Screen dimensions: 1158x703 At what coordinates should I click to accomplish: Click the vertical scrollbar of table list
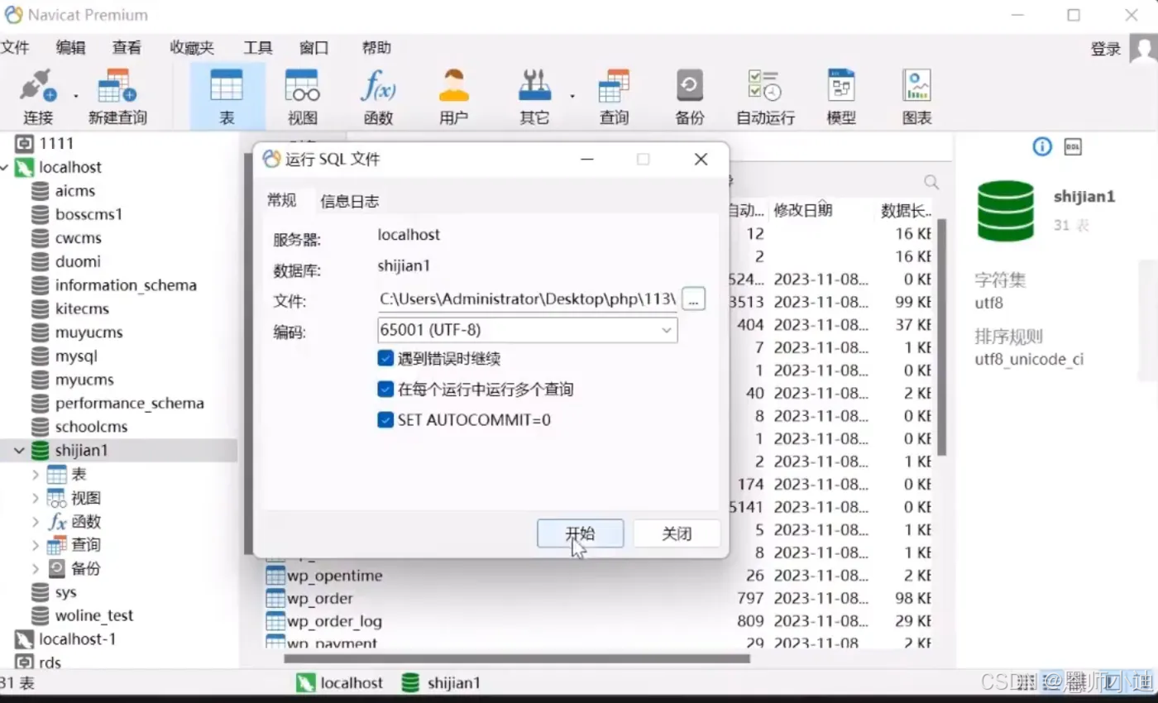pyautogui.click(x=941, y=337)
